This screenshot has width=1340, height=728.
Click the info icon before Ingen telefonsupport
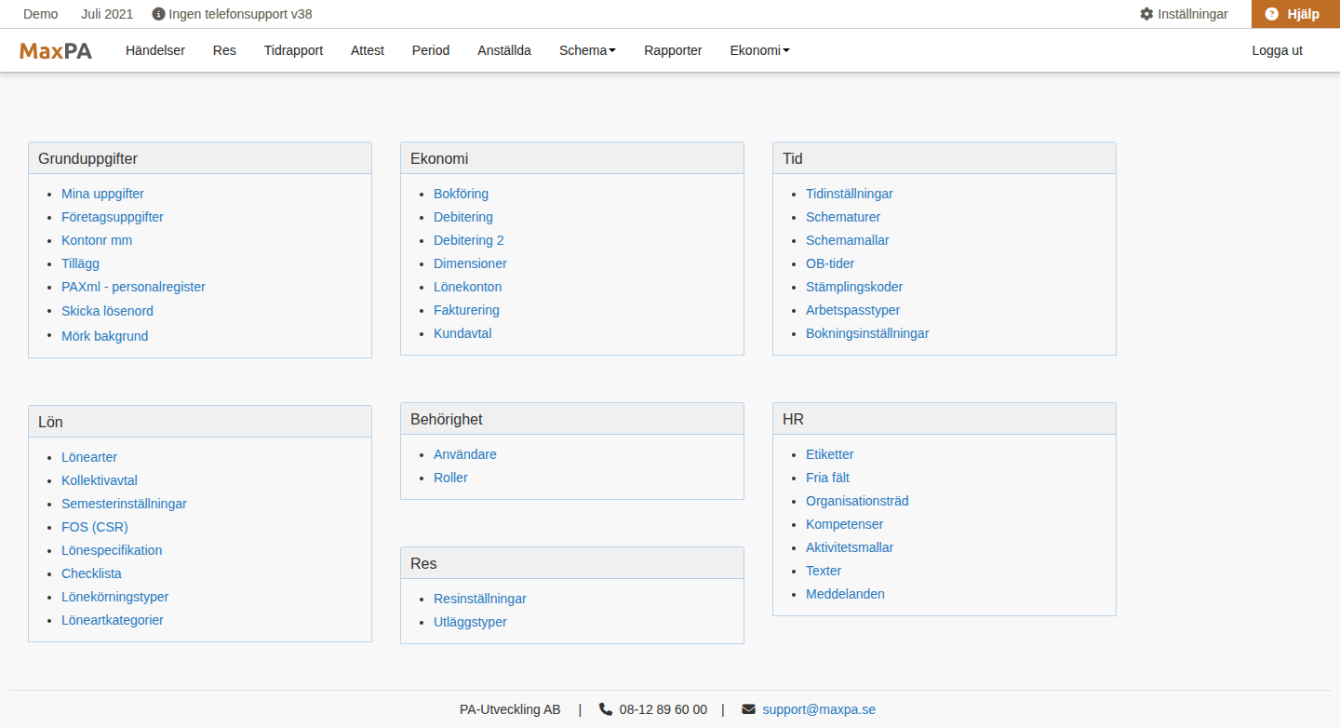tap(158, 14)
